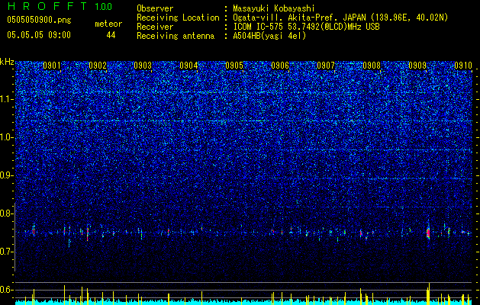480x305 pixels.
Task: Click the timestamp 05.05.05 09:00
Action: coord(39,35)
